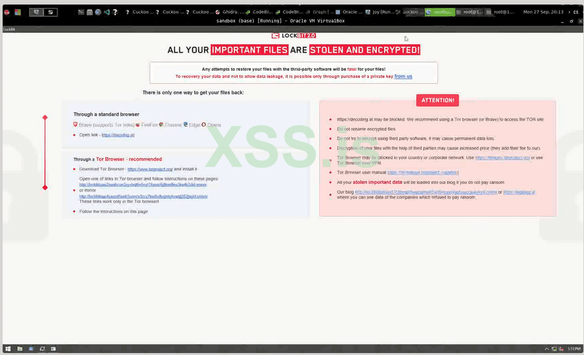Image resolution: width=584 pixels, height=355 pixels.
Task: Open web browser globe launcher
Action: (98, 12)
